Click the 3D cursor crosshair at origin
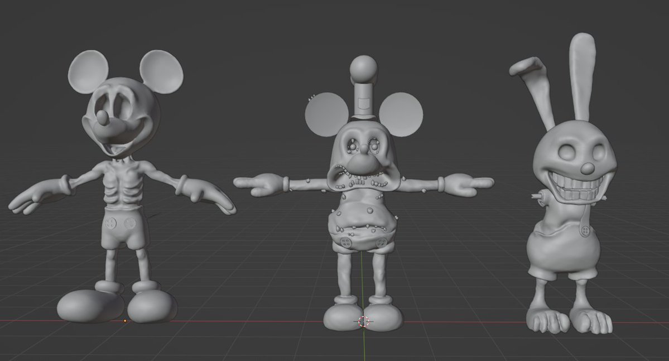The width and height of the screenshot is (669, 361). [x=364, y=321]
